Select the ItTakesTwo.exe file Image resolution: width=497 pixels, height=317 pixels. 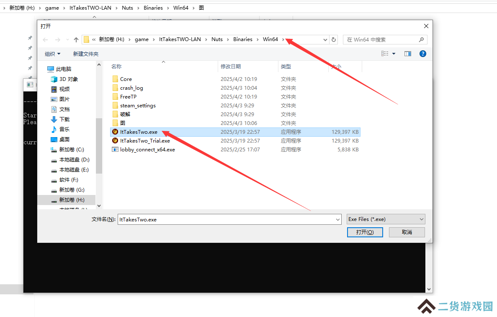235,132
